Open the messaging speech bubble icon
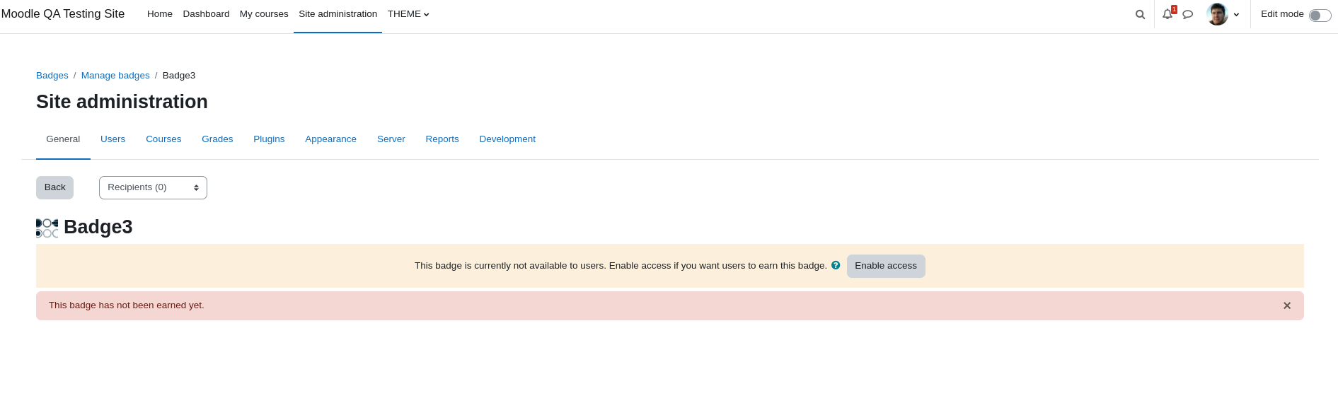This screenshot has width=1338, height=403. coord(1188,14)
